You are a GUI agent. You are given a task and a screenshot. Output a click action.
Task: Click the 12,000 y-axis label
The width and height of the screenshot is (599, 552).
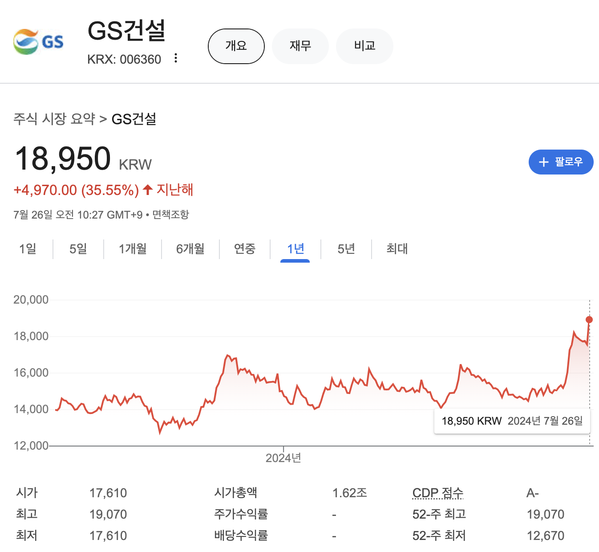[31, 446]
